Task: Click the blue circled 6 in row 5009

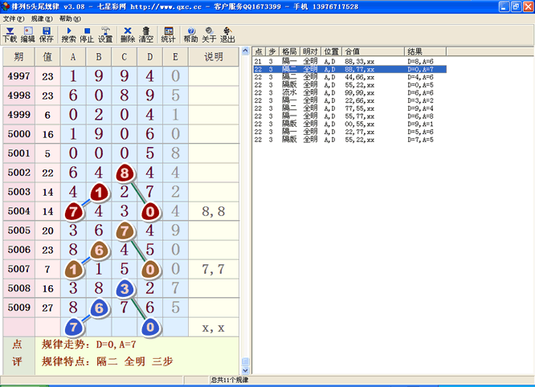Action: 99,308
